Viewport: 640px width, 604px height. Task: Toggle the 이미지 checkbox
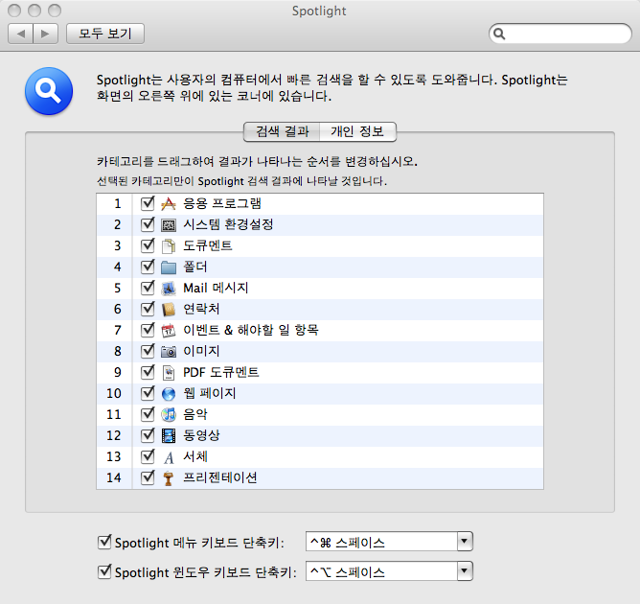pyautogui.click(x=148, y=351)
